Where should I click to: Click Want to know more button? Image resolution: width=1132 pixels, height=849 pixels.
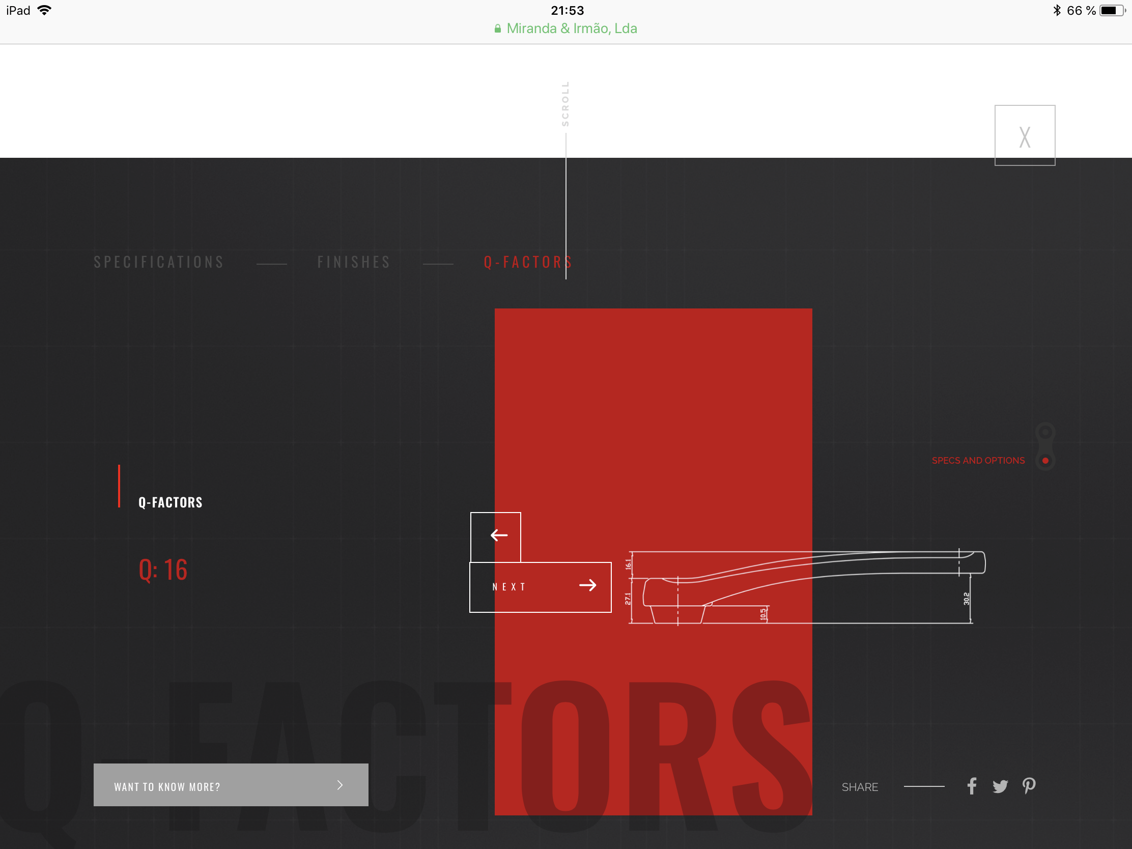(230, 785)
